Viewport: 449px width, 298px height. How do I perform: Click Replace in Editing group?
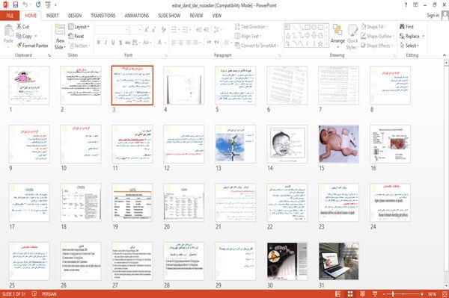point(409,36)
